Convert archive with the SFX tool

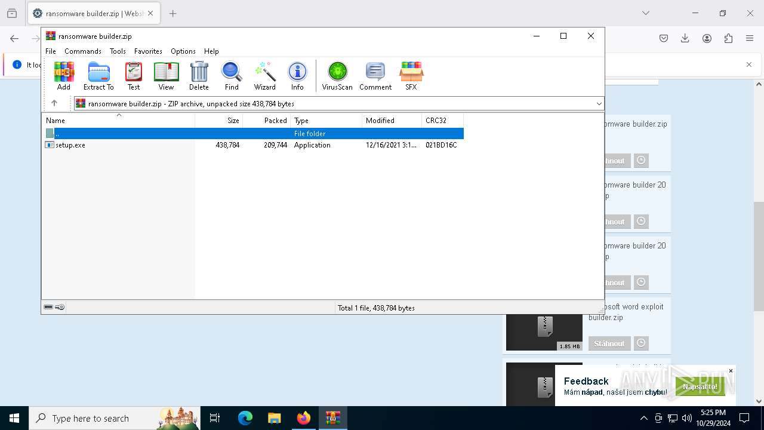coord(411,76)
